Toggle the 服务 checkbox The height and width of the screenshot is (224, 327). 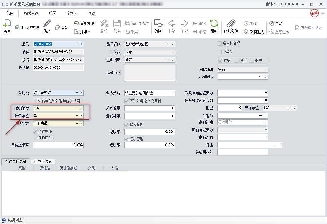236,61
